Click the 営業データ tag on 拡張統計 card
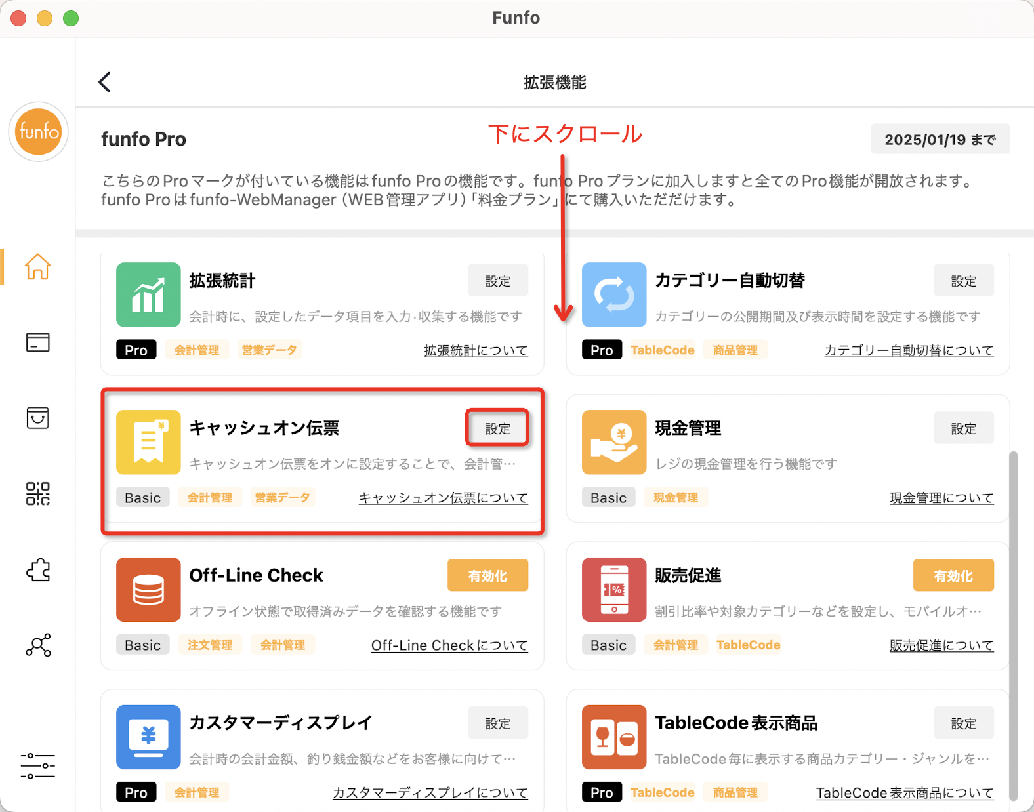This screenshot has width=1034, height=812. tap(269, 350)
